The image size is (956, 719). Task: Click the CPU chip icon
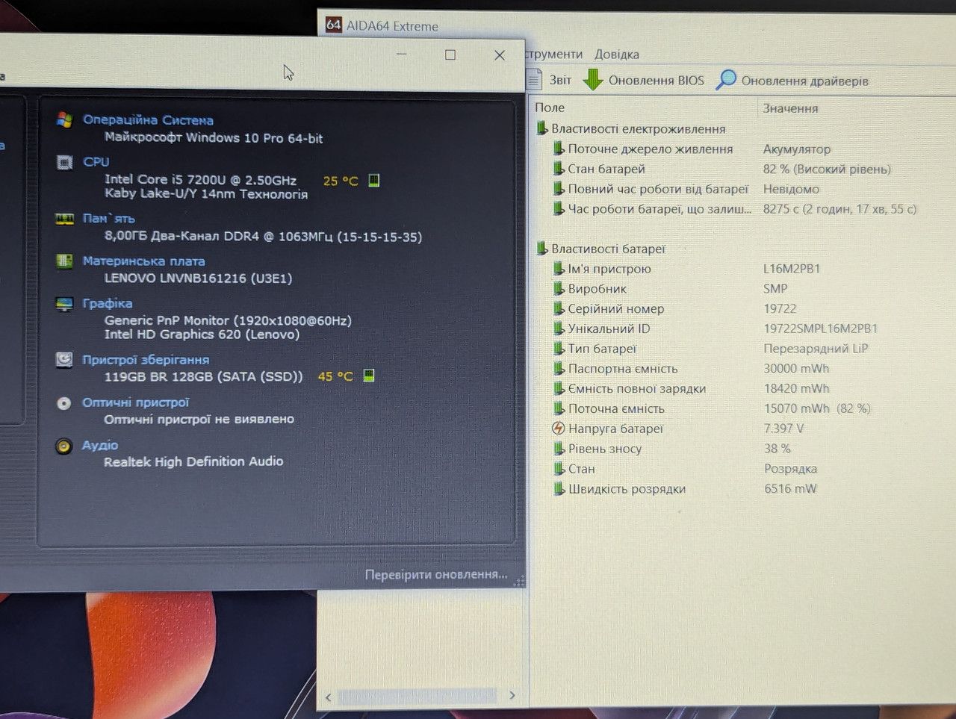click(64, 162)
